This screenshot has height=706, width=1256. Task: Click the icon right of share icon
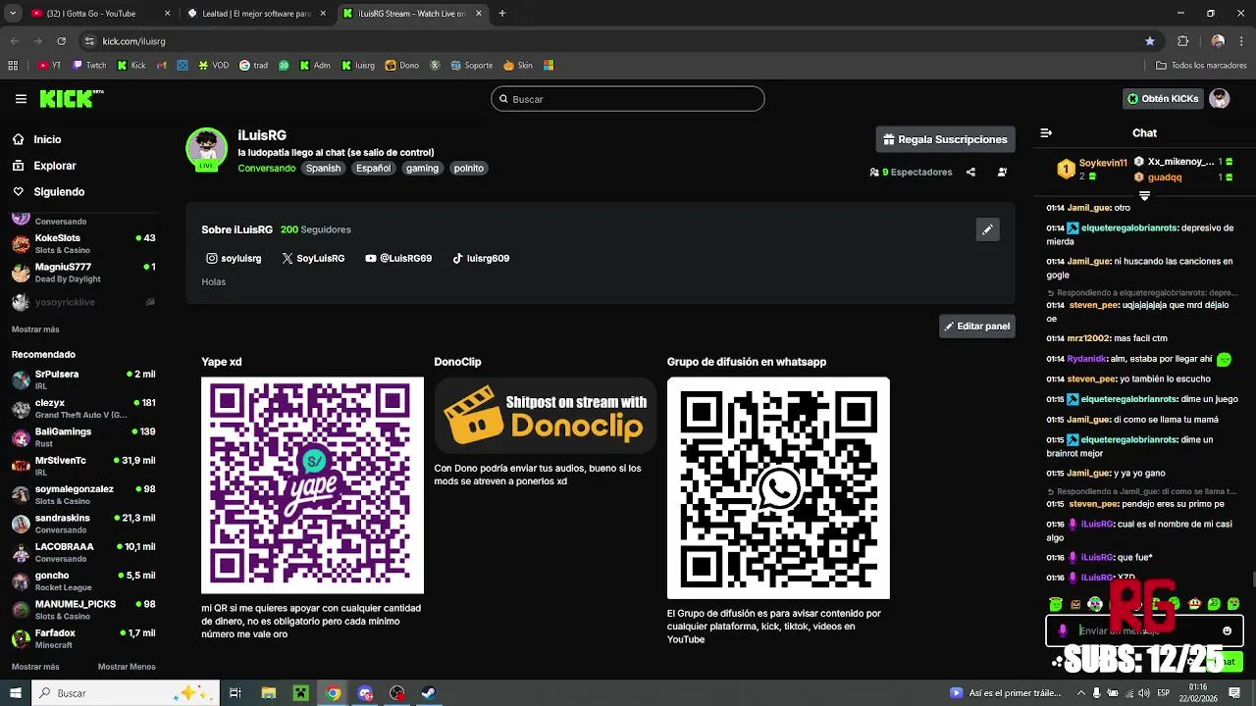[x=1002, y=172]
